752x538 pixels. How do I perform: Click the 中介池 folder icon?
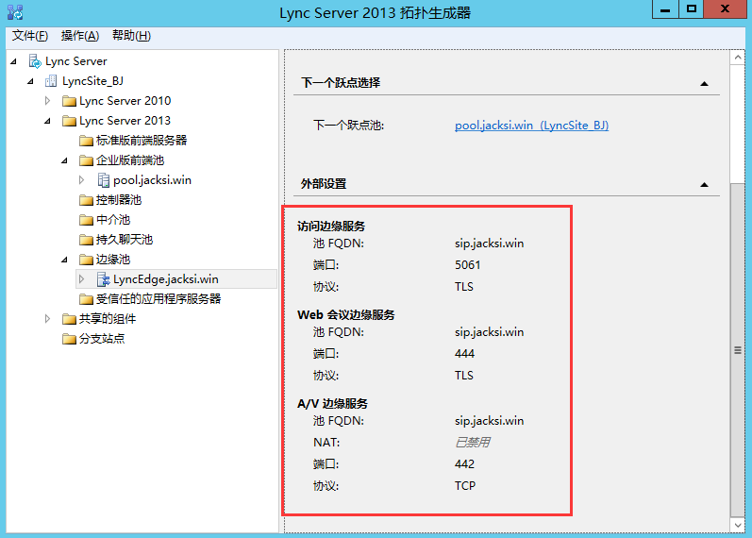[86, 220]
